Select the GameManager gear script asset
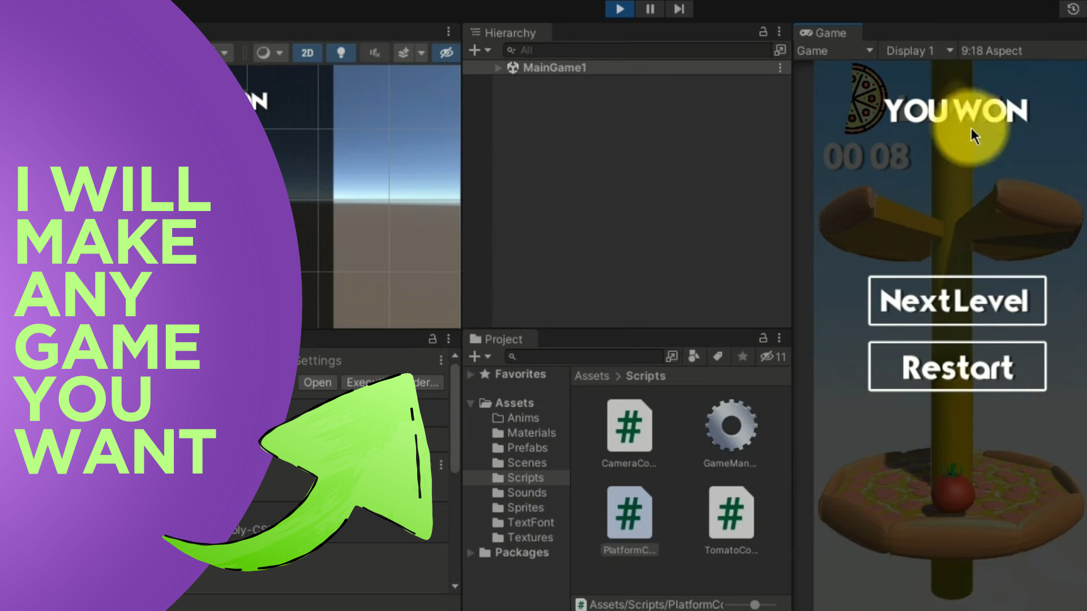1087x611 pixels. [x=731, y=433]
